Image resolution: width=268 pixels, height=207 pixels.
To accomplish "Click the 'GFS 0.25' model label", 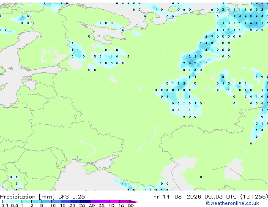I will coord(71,197).
